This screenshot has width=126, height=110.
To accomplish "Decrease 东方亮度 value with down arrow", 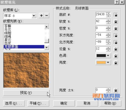I will [108, 36].
